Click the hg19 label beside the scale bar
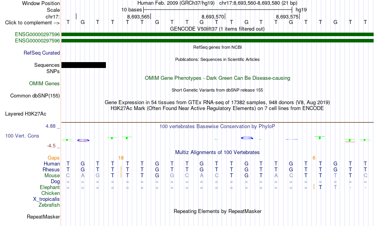The image size is (374, 226). [x=301, y=10]
